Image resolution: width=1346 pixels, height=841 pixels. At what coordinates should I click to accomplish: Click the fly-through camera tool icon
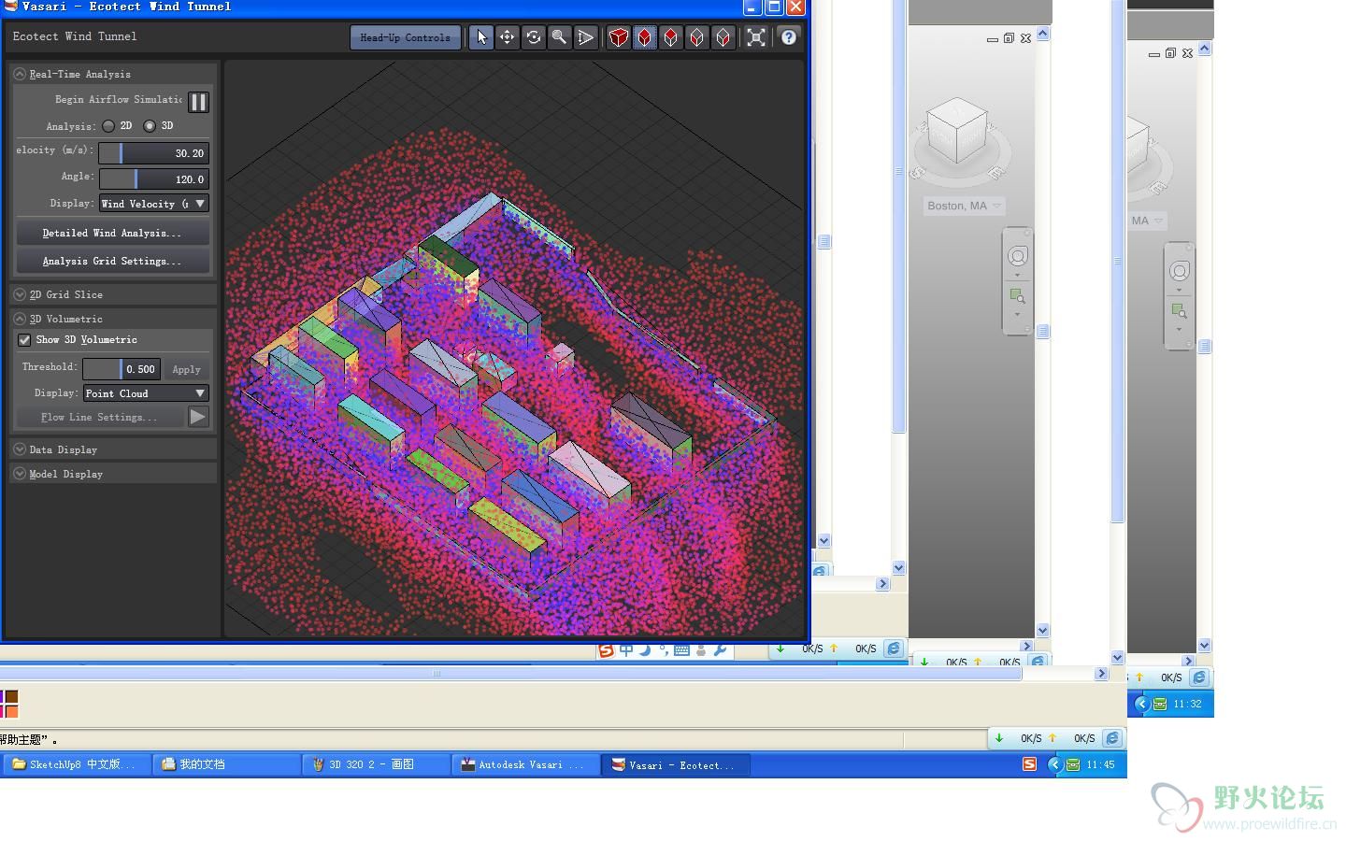point(585,37)
